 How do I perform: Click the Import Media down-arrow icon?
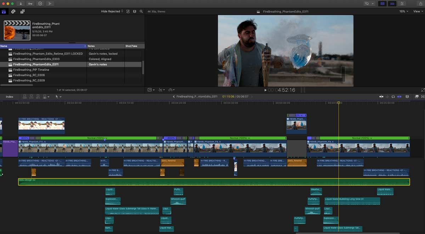(21, 4)
